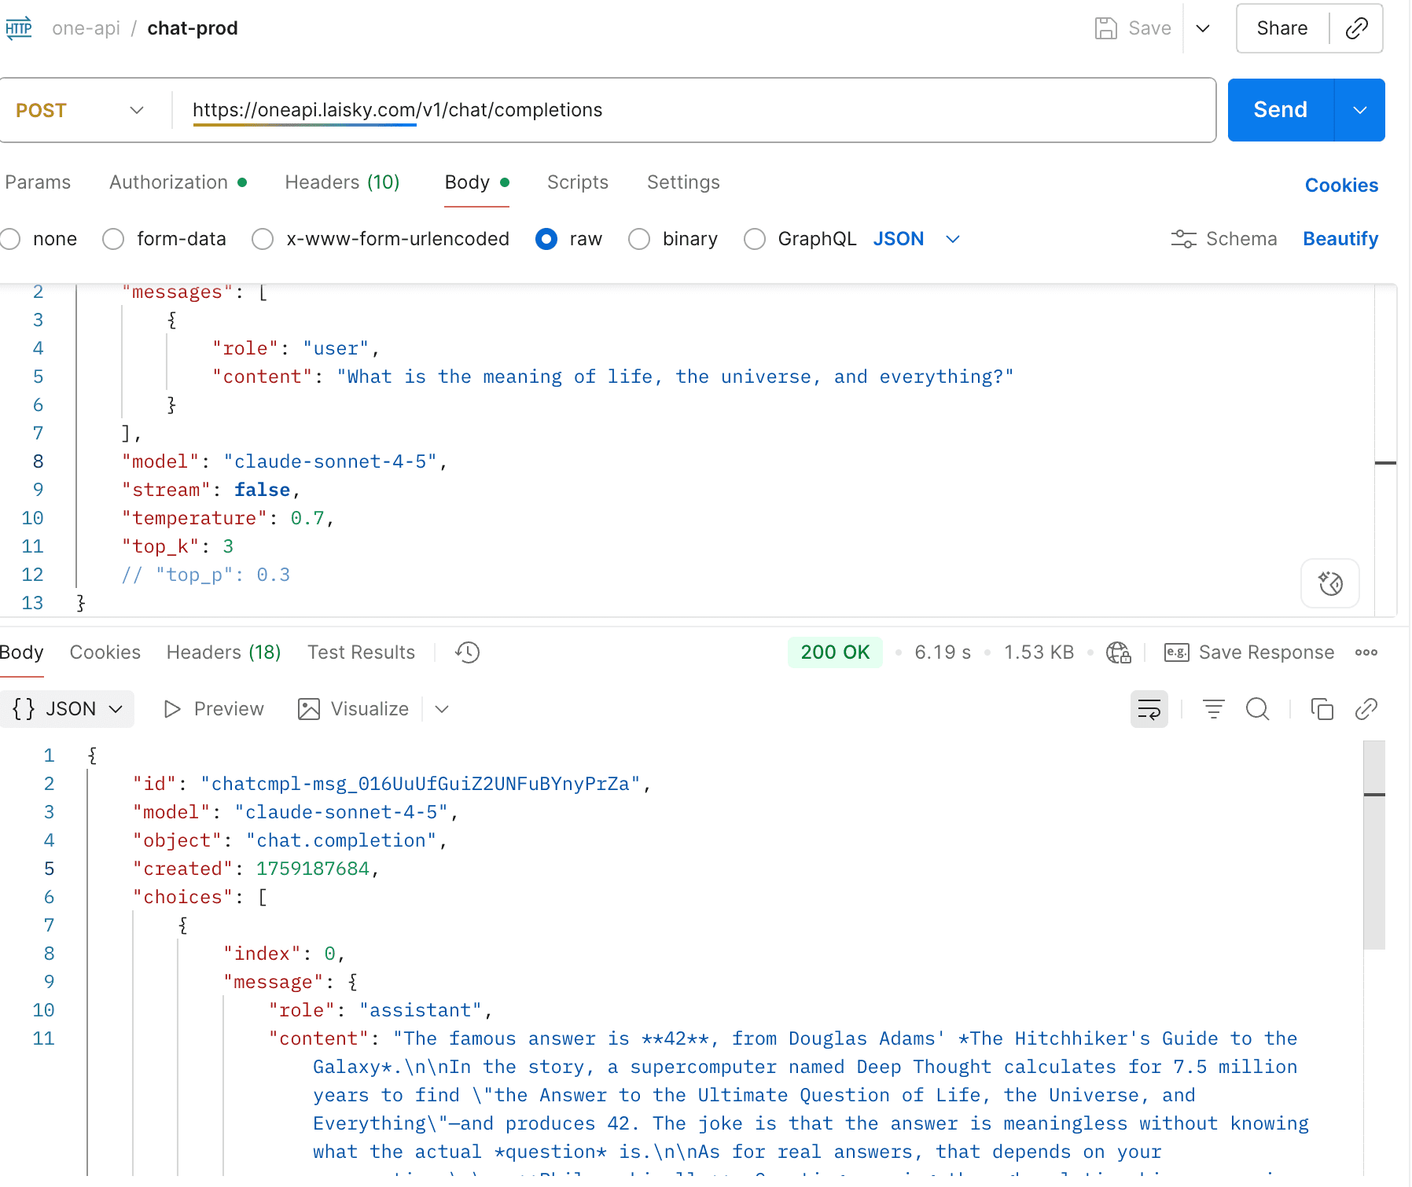Screen dimensions: 1412x1187
Task: Toggle word wrap in response
Action: pyautogui.click(x=1149, y=710)
